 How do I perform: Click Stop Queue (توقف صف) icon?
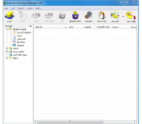tap(131, 15)
